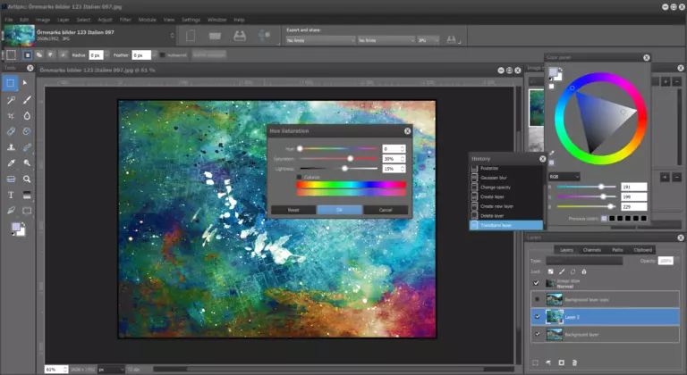Select the rectangular marquee selection tool

click(11, 83)
